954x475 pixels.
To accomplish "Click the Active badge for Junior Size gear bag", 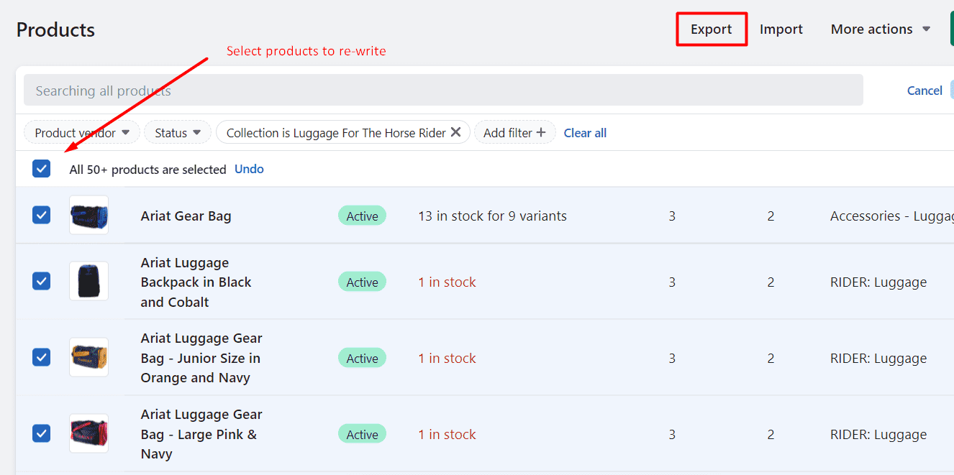I will pyautogui.click(x=362, y=359).
